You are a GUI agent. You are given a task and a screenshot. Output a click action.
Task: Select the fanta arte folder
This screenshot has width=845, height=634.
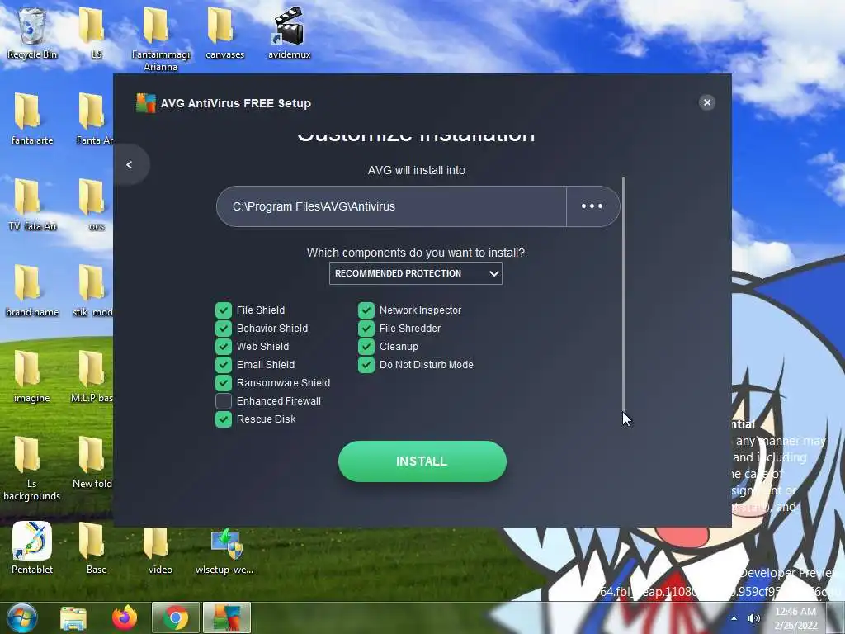point(32,119)
